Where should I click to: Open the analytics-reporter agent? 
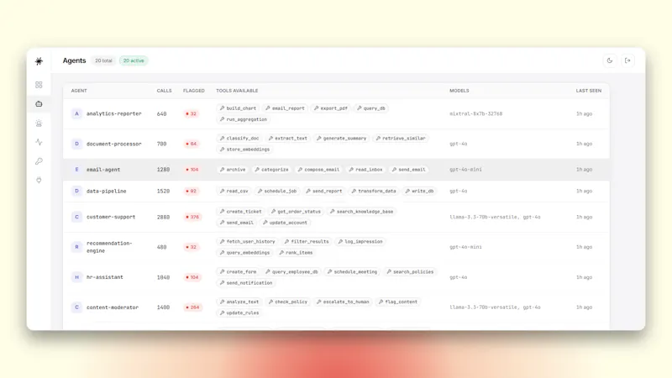tap(114, 113)
